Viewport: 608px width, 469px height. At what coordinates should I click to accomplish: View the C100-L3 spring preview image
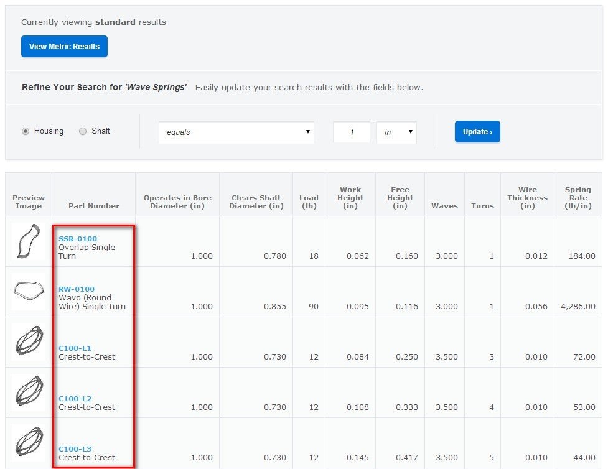click(x=29, y=442)
